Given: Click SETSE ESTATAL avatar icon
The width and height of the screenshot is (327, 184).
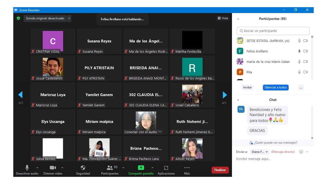Looking at the screenshot, I should click(240, 41).
